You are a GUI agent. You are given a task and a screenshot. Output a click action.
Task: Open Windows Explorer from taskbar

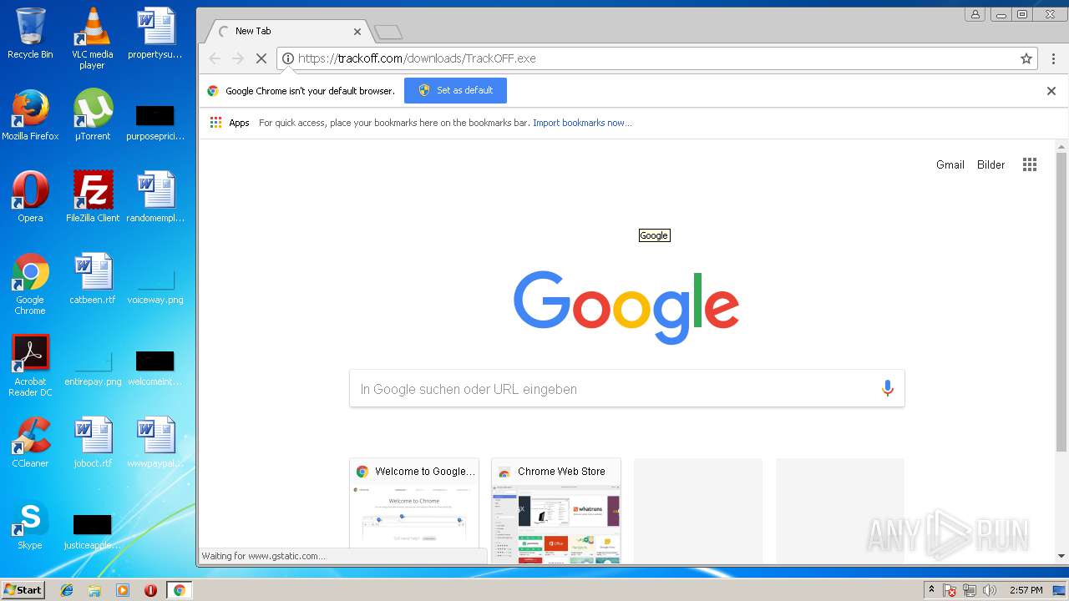pos(94,590)
